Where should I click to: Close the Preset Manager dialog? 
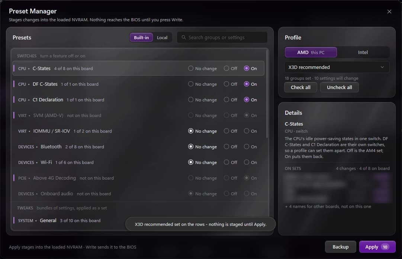coord(389,12)
